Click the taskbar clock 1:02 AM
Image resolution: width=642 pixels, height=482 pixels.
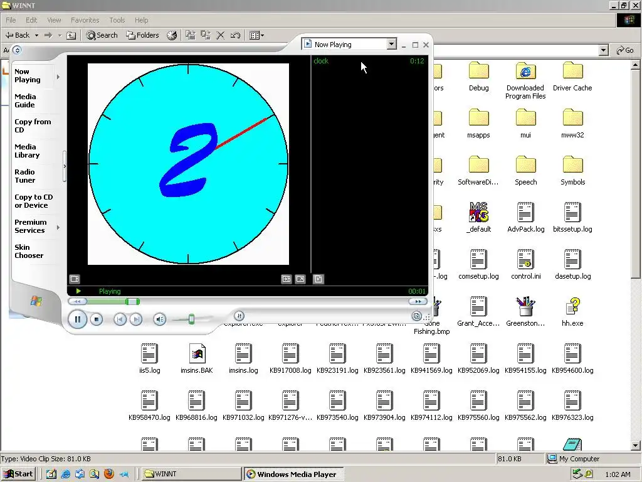(618, 474)
